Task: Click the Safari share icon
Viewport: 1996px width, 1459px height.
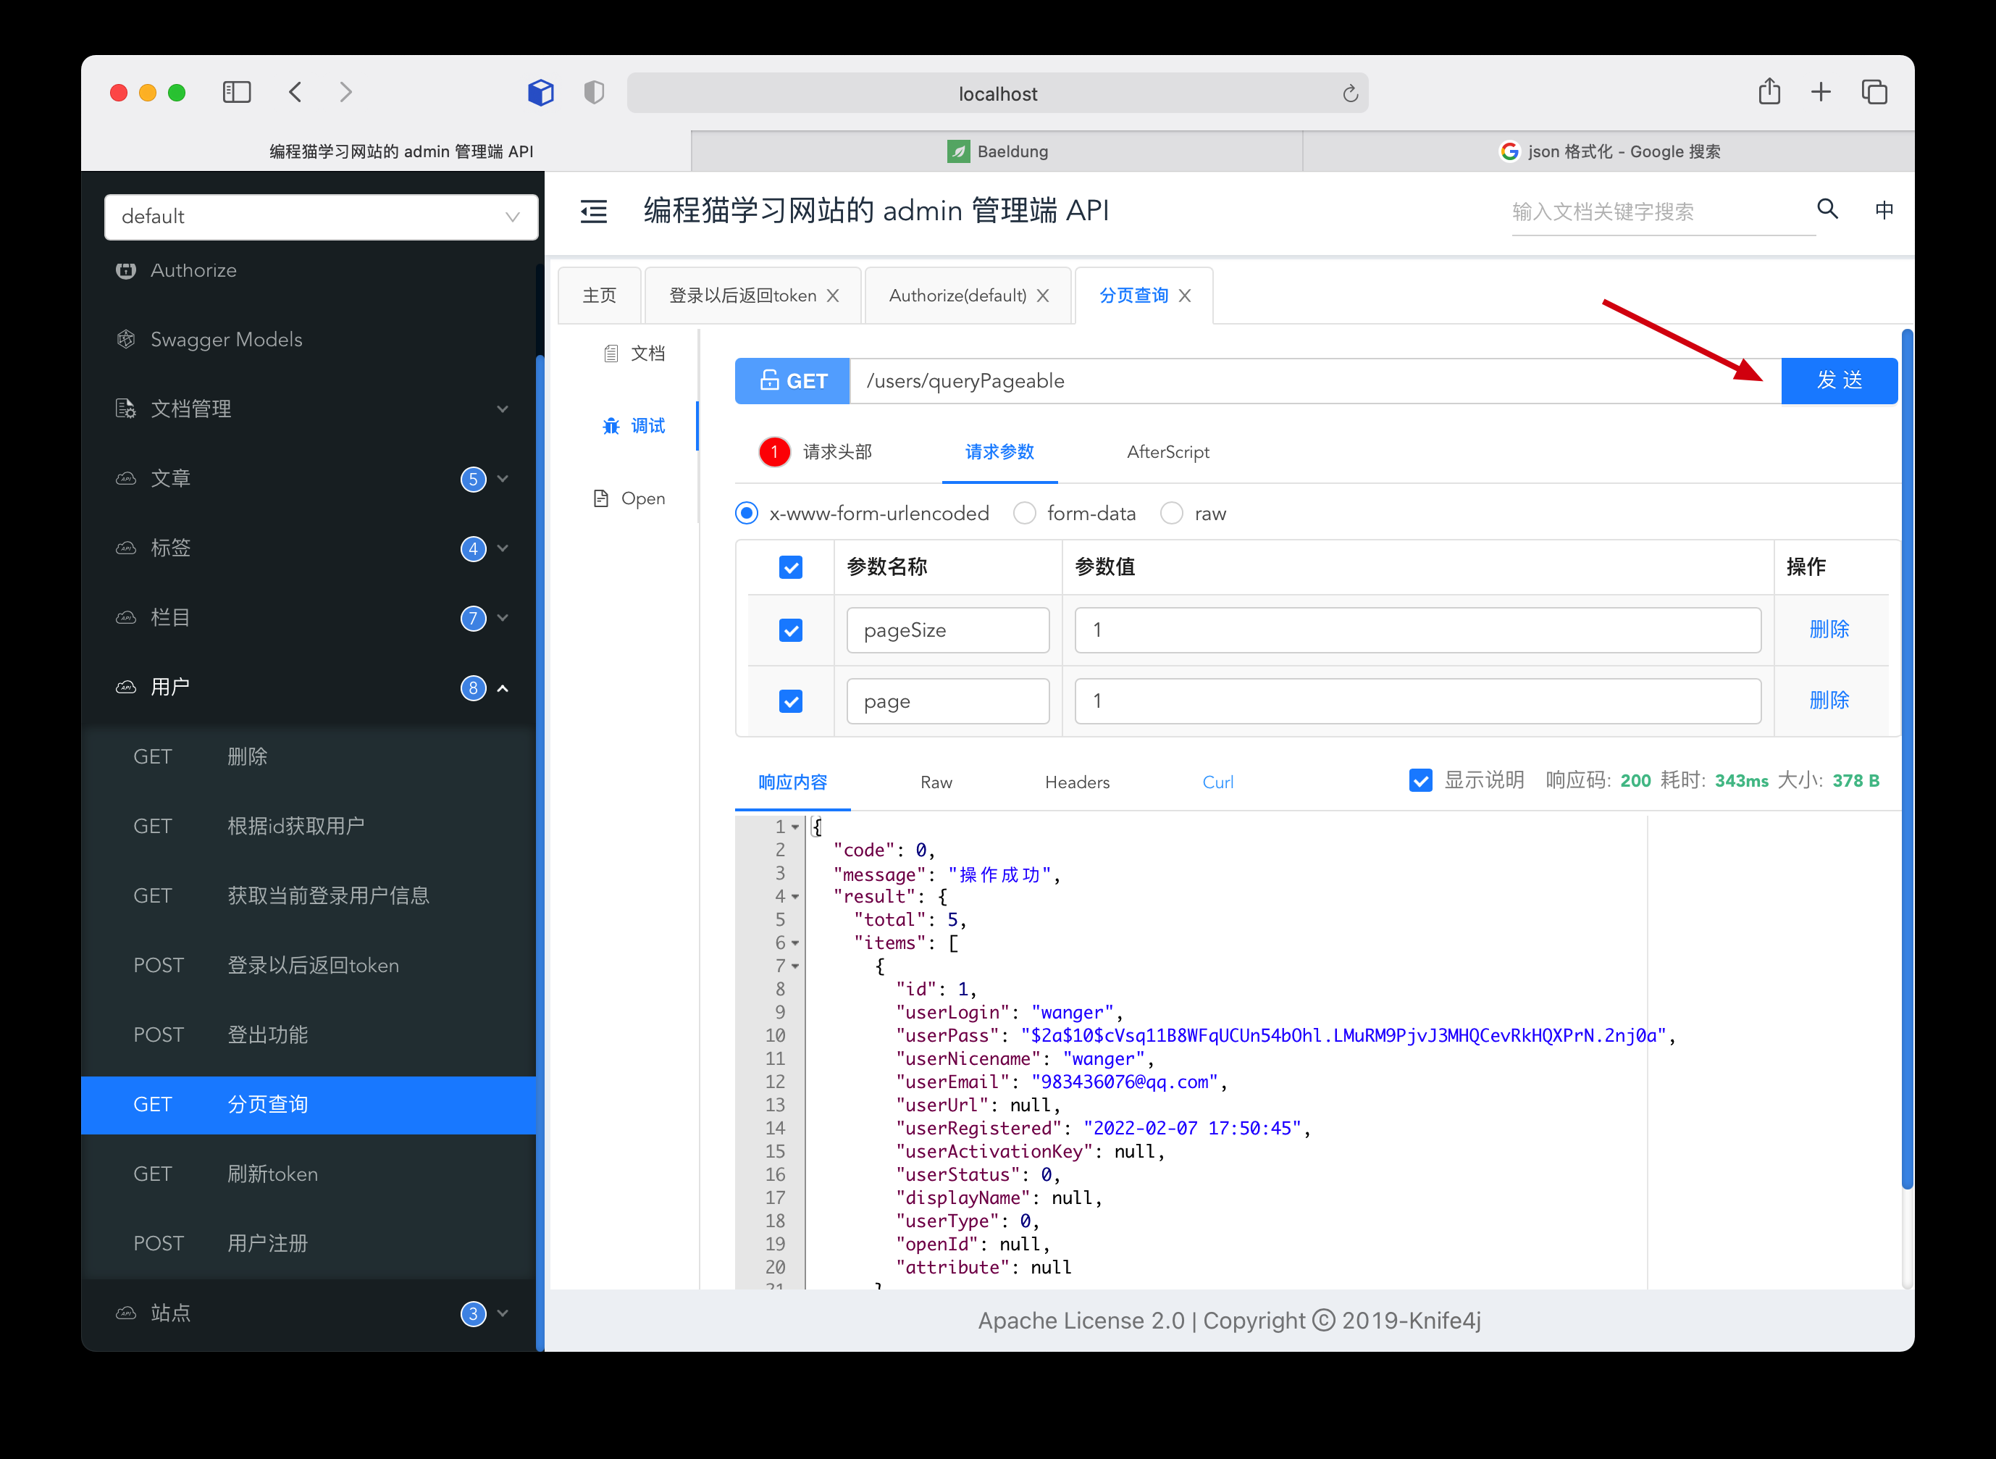Action: pos(1769,92)
